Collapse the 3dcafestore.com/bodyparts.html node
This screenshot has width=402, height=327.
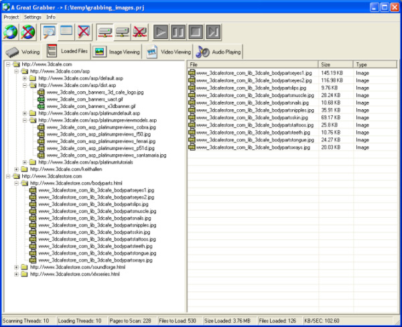[16, 183]
